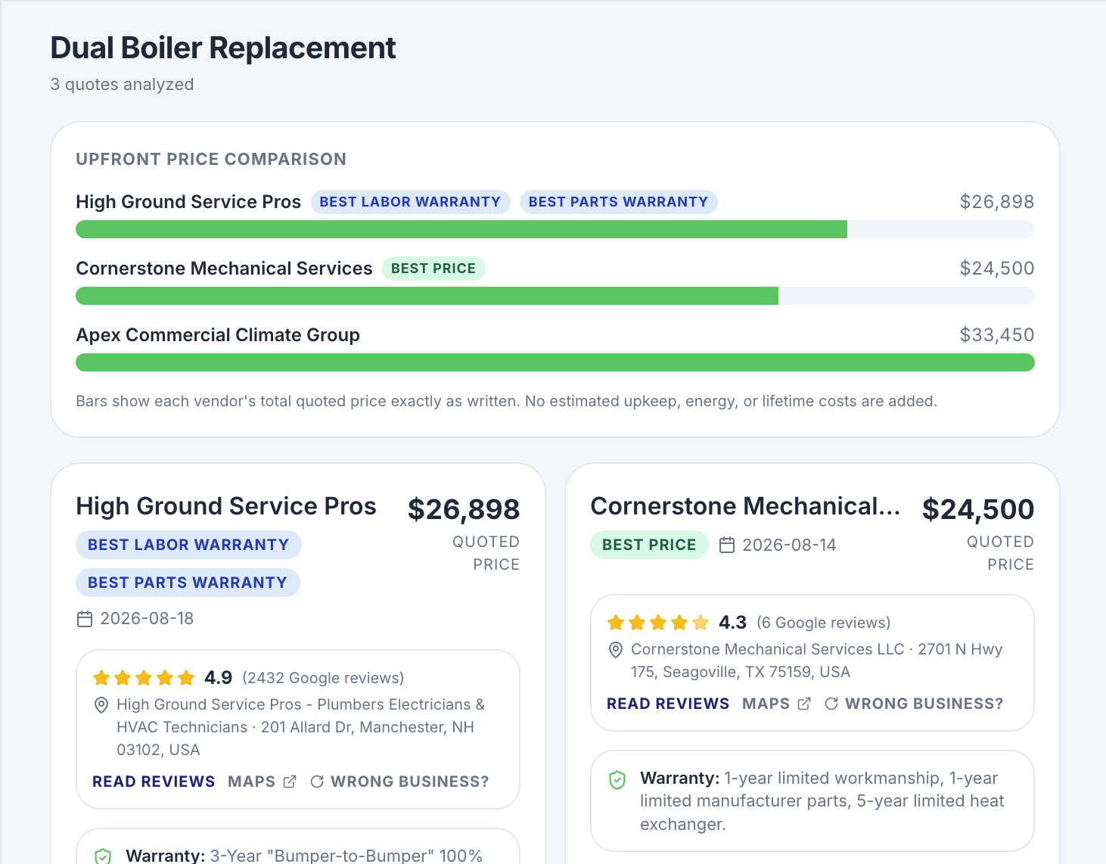Image resolution: width=1106 pixels, height=864 pixels.
Task: Click the external-link icon next to MAPS in High Ground card
Action: [290, 782]
